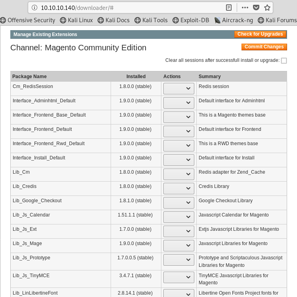
Task: Click Summary column header
Action: click(209, 77)
